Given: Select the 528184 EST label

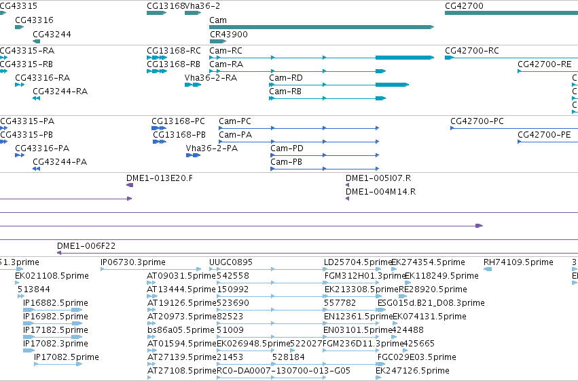Looking at the screenshot, I should pyautogui.click(x=289, y=357).
